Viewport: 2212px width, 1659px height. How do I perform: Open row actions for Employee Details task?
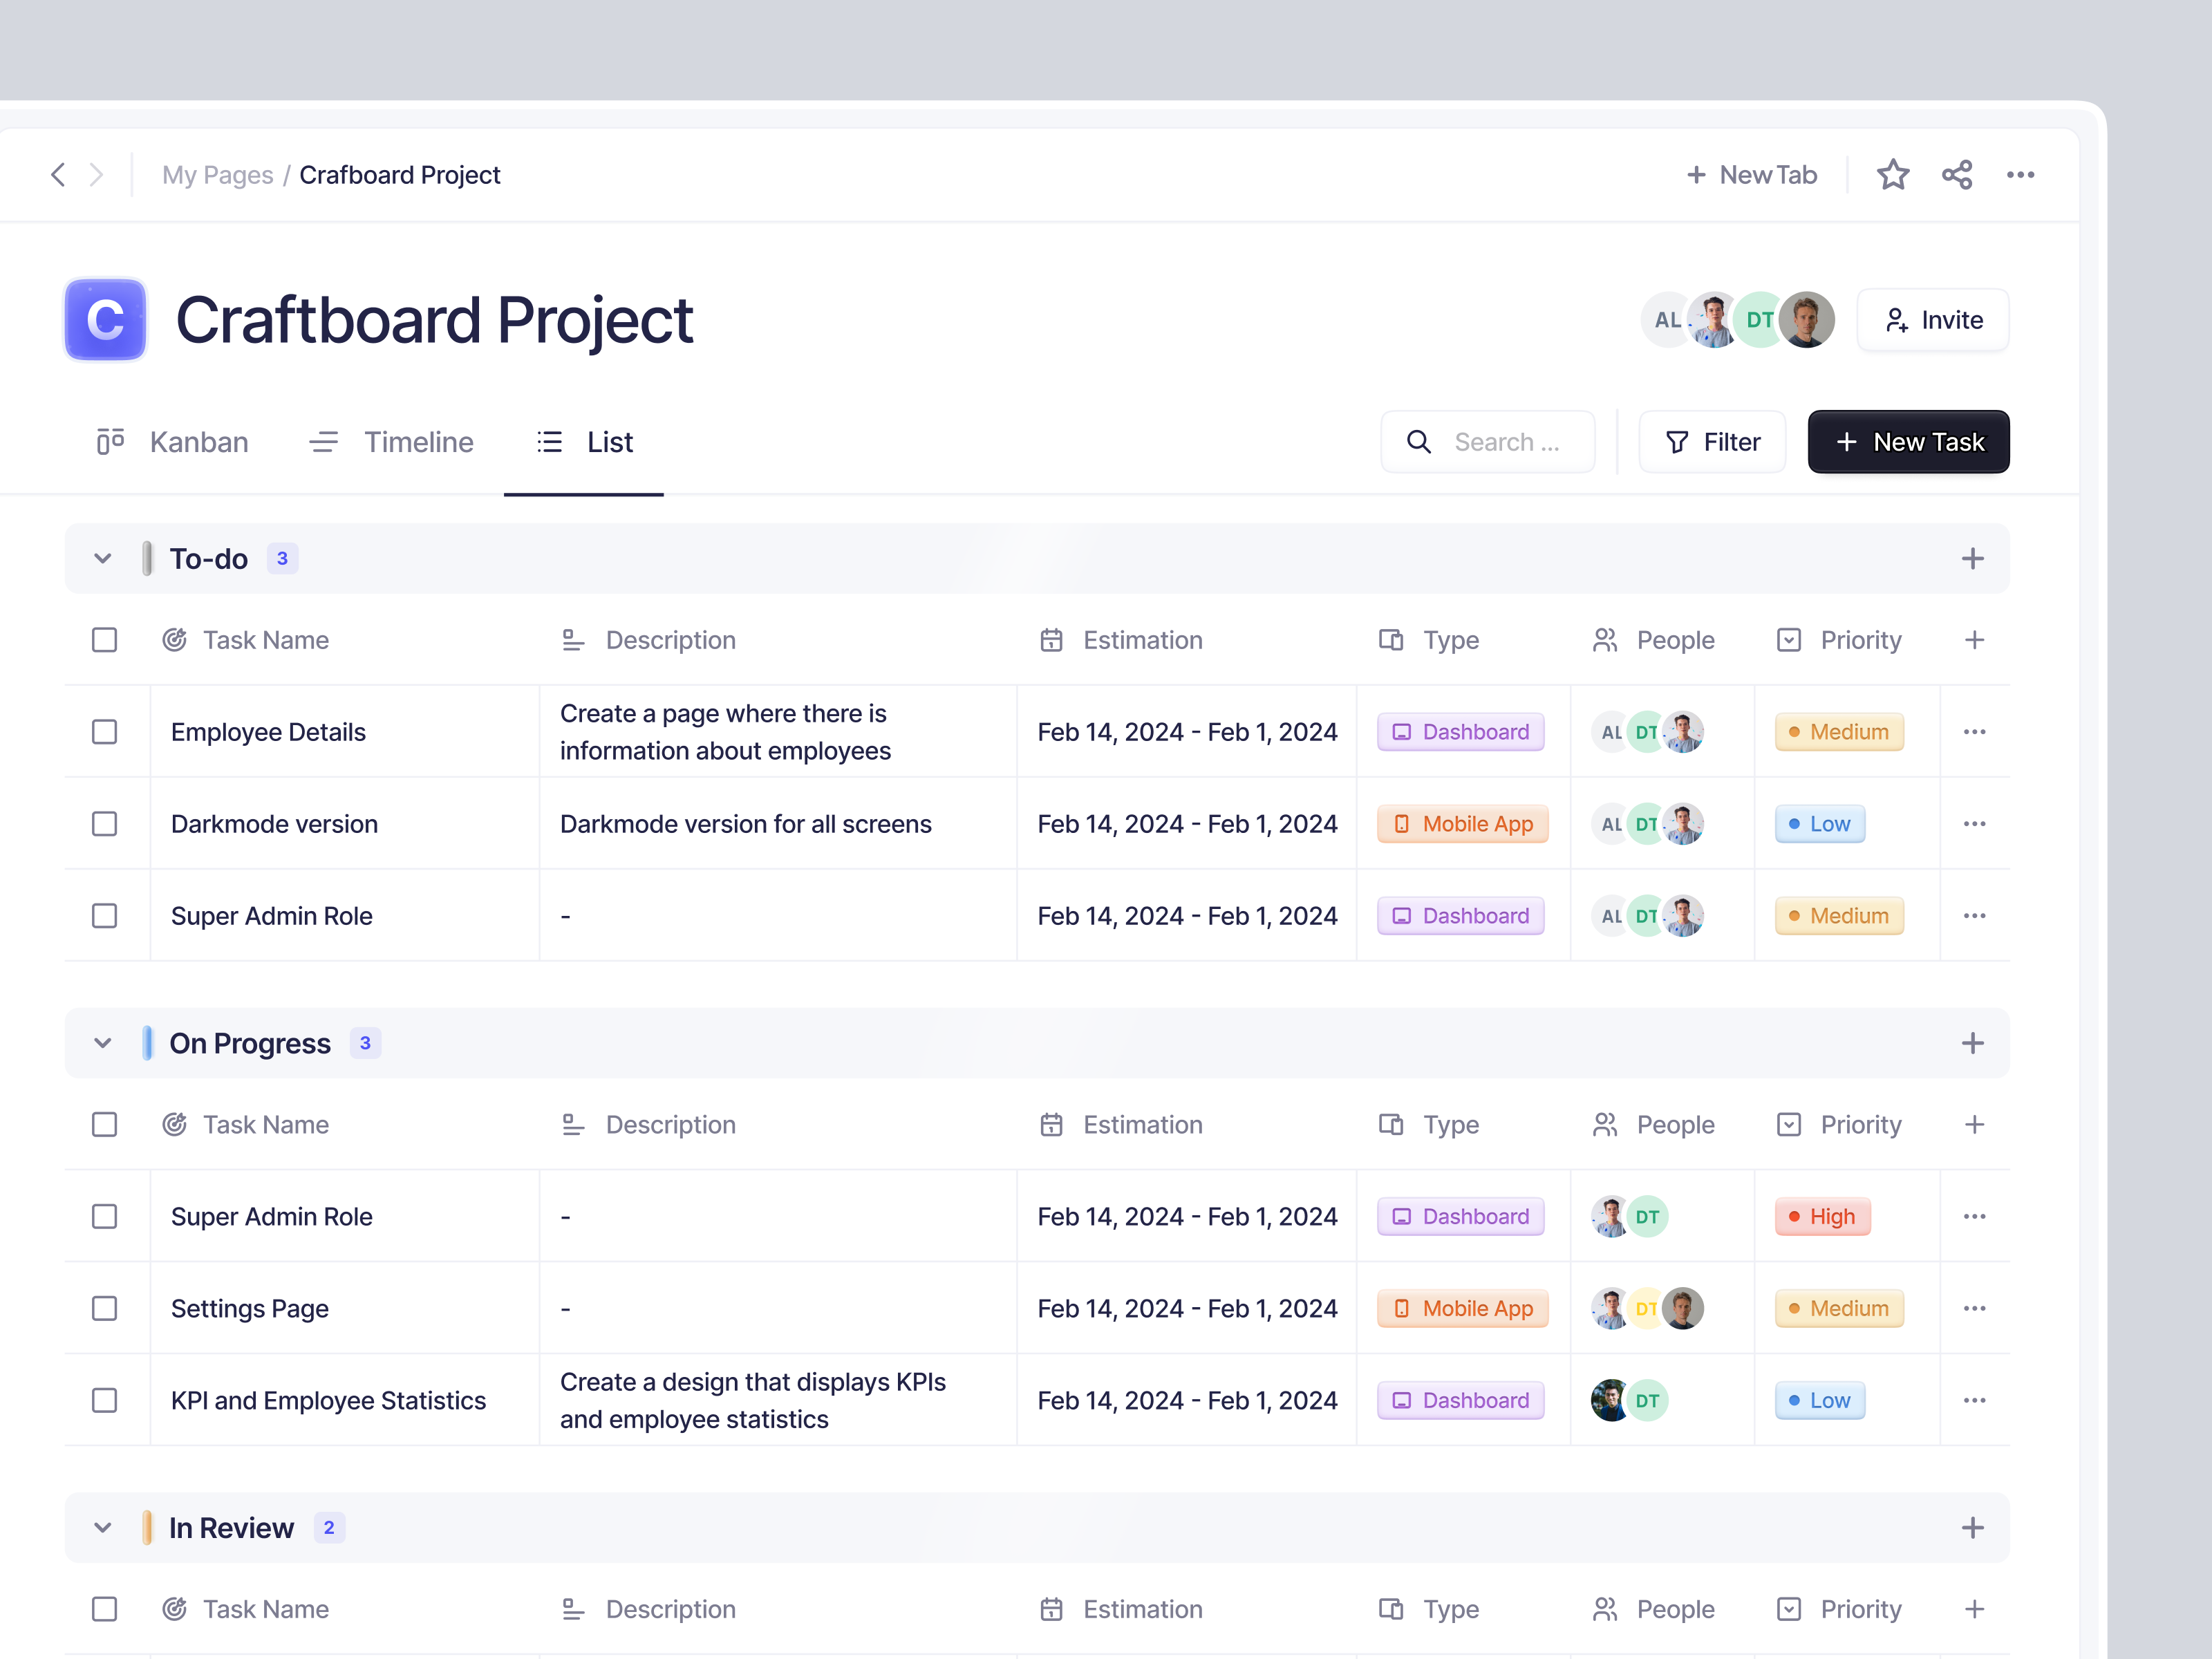[1974, 731]
